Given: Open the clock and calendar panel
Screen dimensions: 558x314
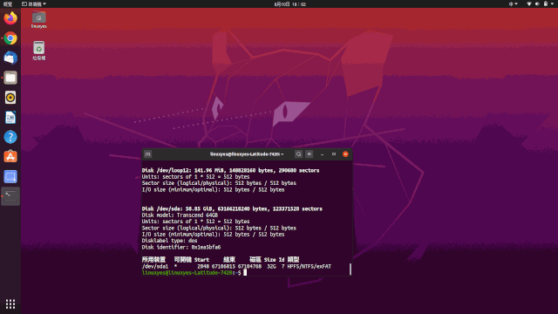Looking at the screenshot, I should [290, 4].
